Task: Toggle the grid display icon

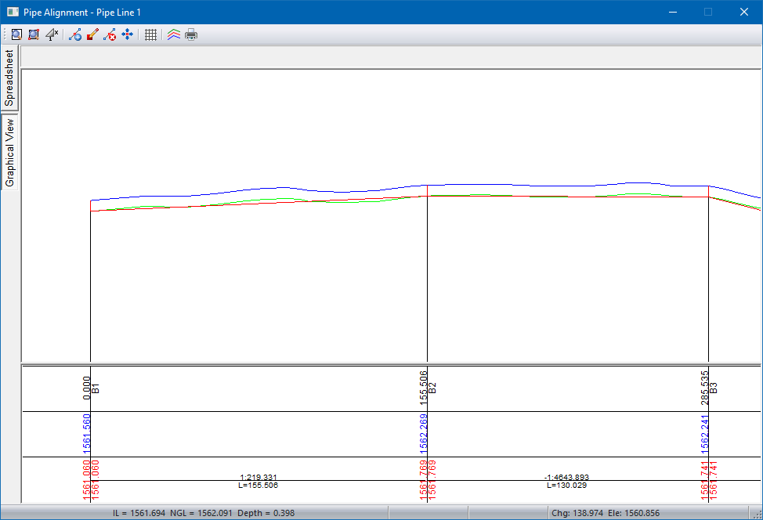Action: point(151,34)
